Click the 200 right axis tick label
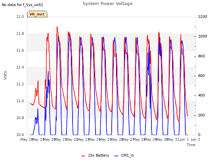Screen dimensions: 216x162 [x=201, y=115]
